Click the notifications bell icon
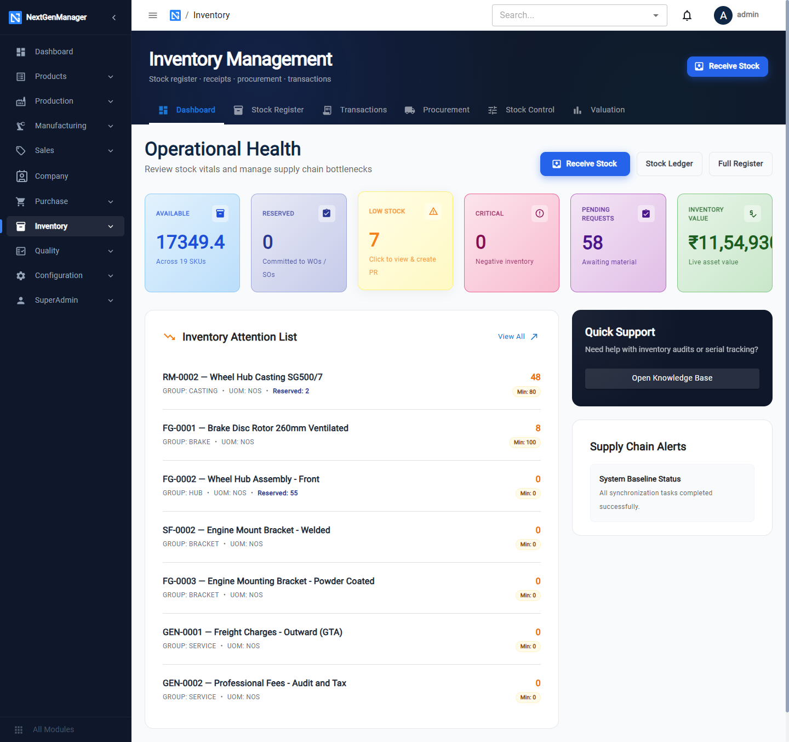 point(687,15)
